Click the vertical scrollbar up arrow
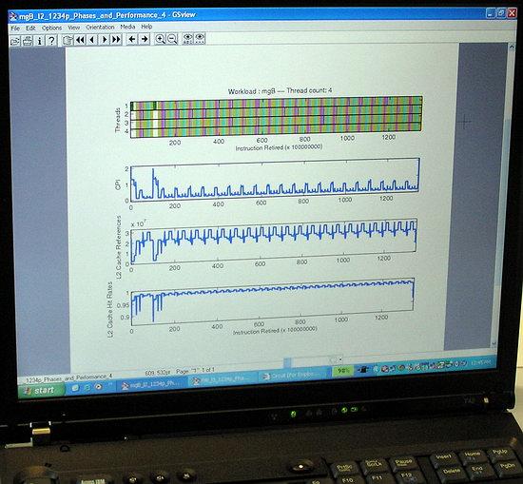Screen dimensions: 523x484 coord(512,48)
